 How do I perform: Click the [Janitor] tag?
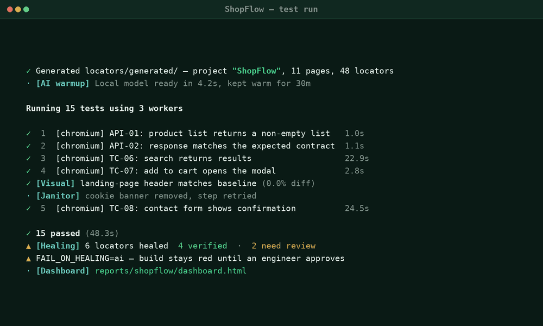tap(58, 196)
